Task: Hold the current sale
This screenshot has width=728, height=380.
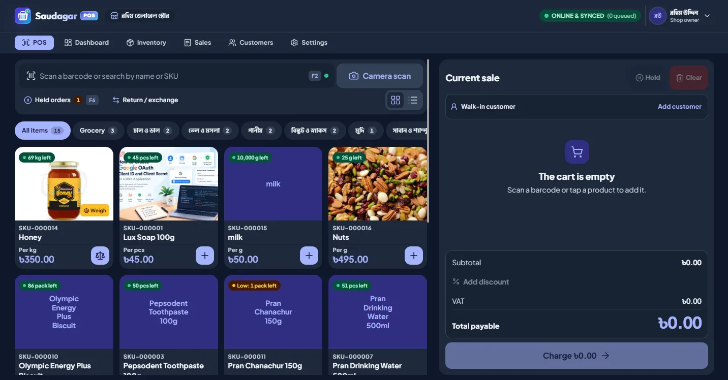Action: pyautogui.click(x=648, y=78)
